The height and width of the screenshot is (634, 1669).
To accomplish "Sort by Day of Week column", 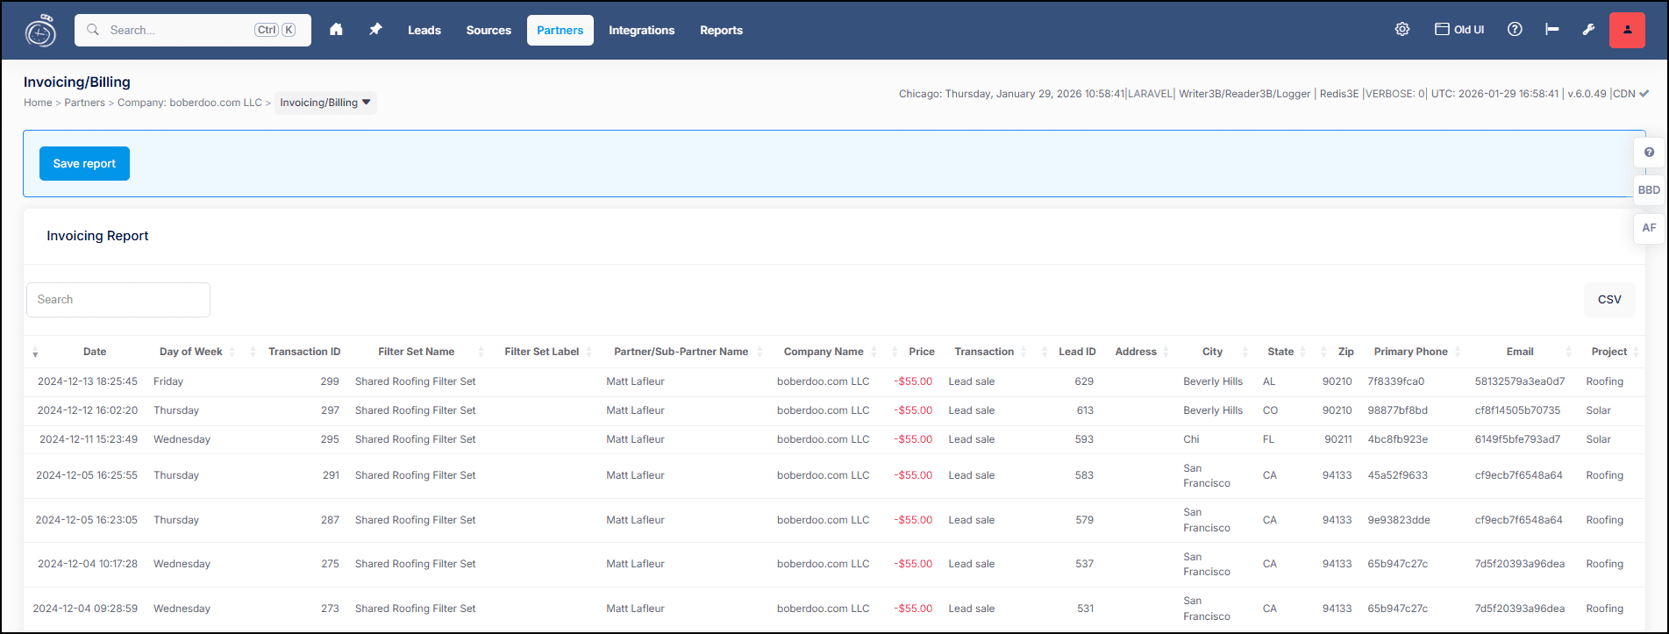I will (190, 352).
